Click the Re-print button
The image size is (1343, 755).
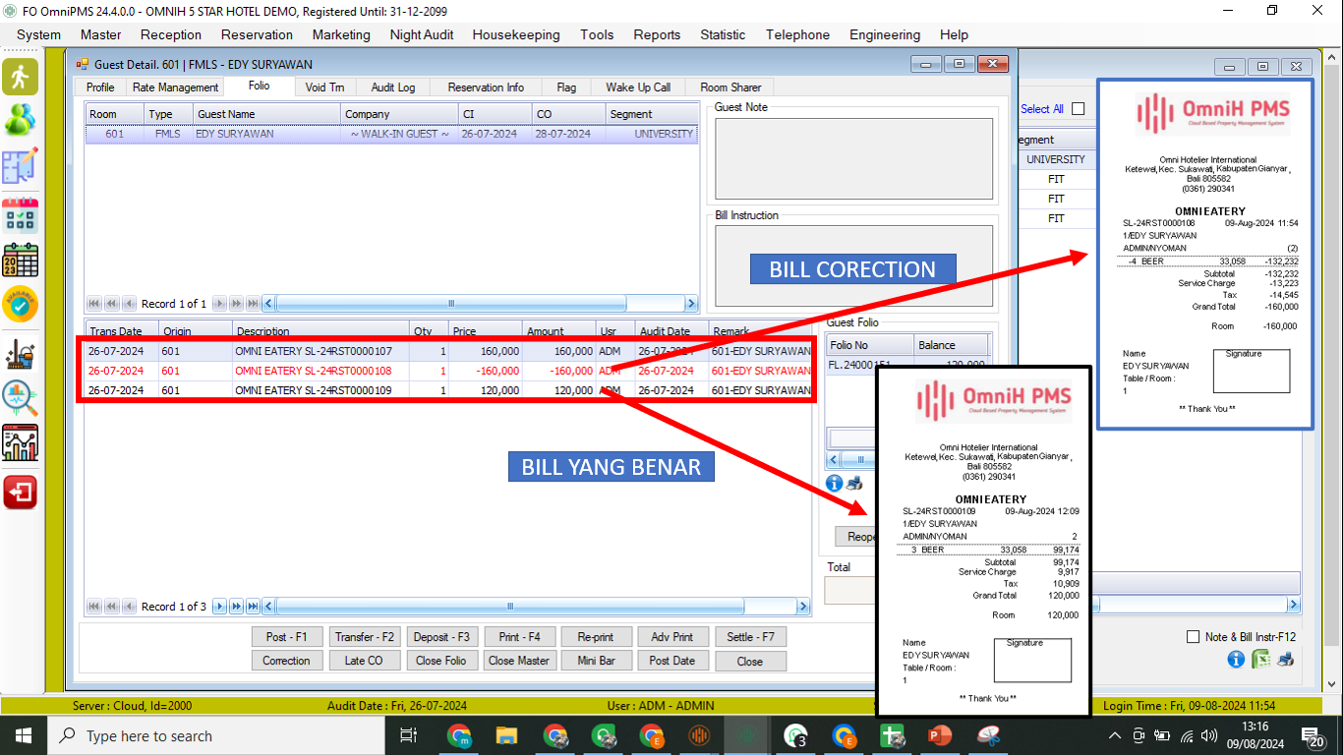[595, 637]
